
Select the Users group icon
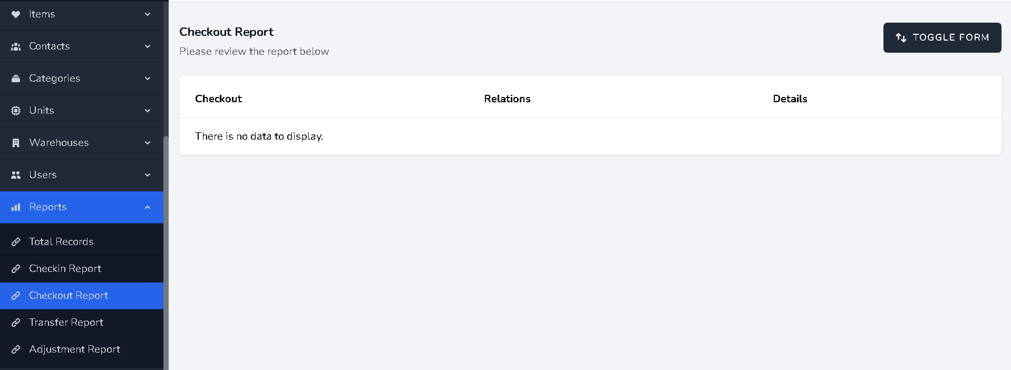coord(15,174)
